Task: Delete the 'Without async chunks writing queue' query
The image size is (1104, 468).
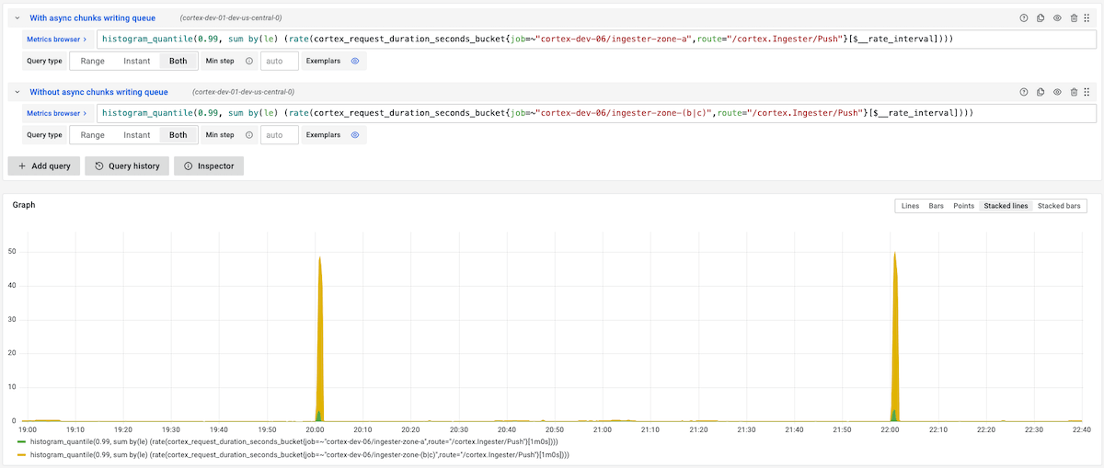Action: point(1074,92)
